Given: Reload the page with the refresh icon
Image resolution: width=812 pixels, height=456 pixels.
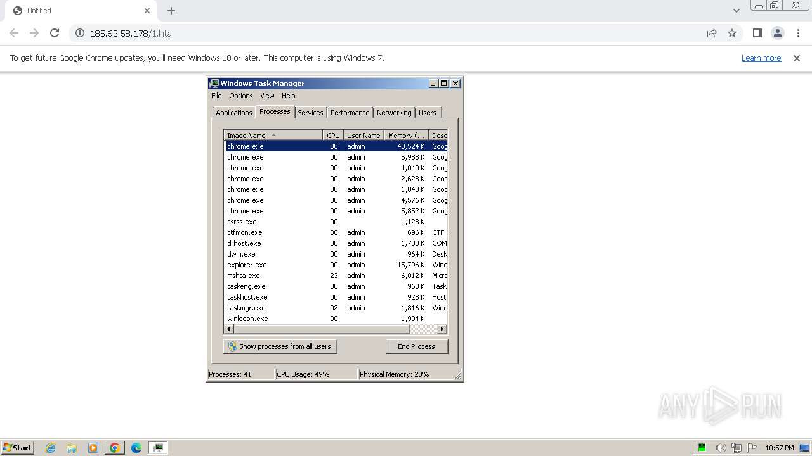Looking at the screenshot, I should click(x=55, y=33).
